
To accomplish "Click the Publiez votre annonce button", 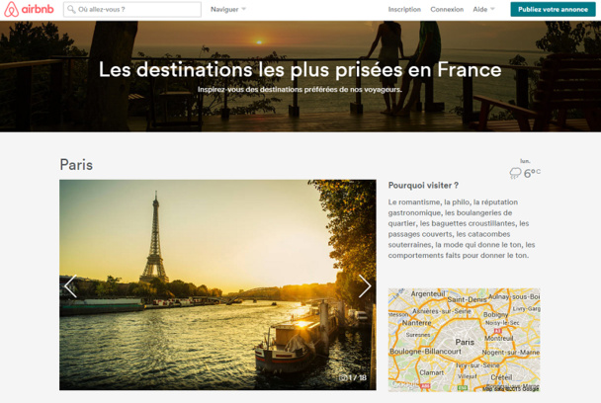I will click(x=553, y=9).
